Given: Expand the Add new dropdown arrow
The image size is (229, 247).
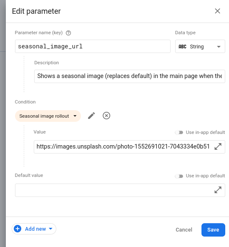Looking at the screenshot, I should pos(50,229).
